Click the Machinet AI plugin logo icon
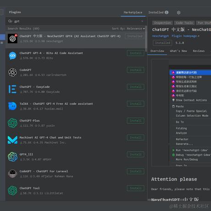 12,140
